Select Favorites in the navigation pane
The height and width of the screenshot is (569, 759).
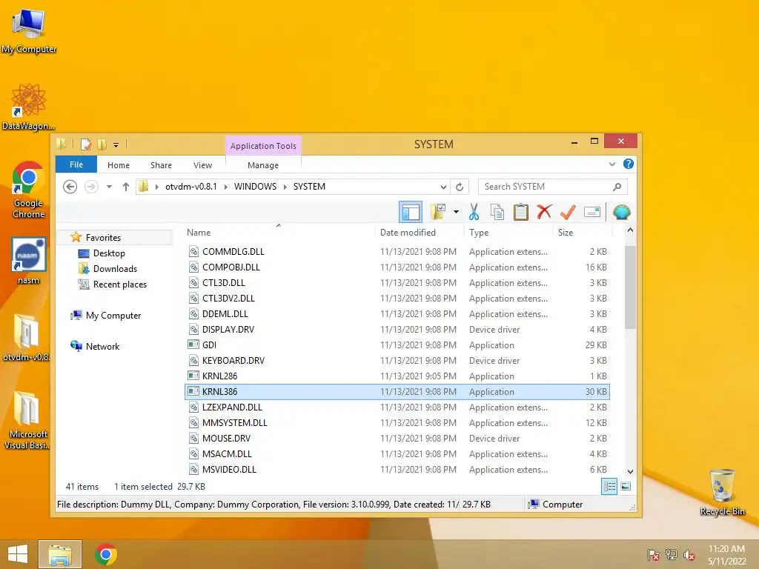[x=103, y=238]
